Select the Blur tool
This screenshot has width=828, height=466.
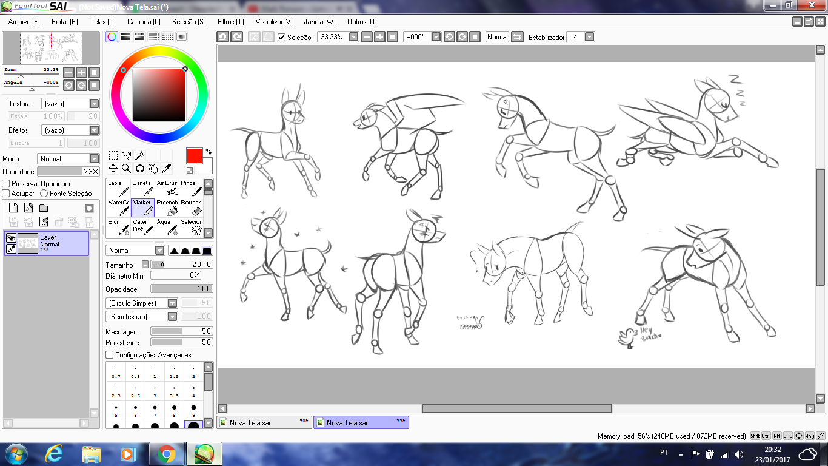[x=118, y=227]
